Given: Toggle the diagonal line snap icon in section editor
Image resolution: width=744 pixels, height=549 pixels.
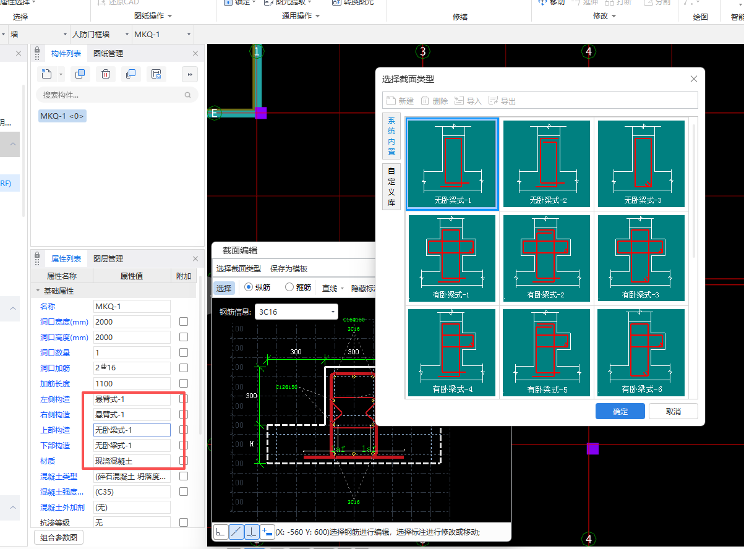Looking at the screenshot, I should tap(236, 531).
